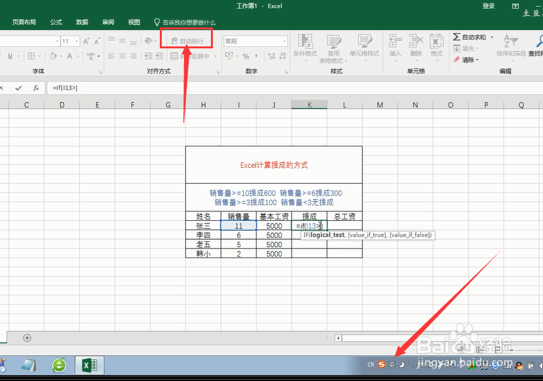Select Middle Align icon
543x381 pixels.
pyautogui.click(x=122, y=41)
